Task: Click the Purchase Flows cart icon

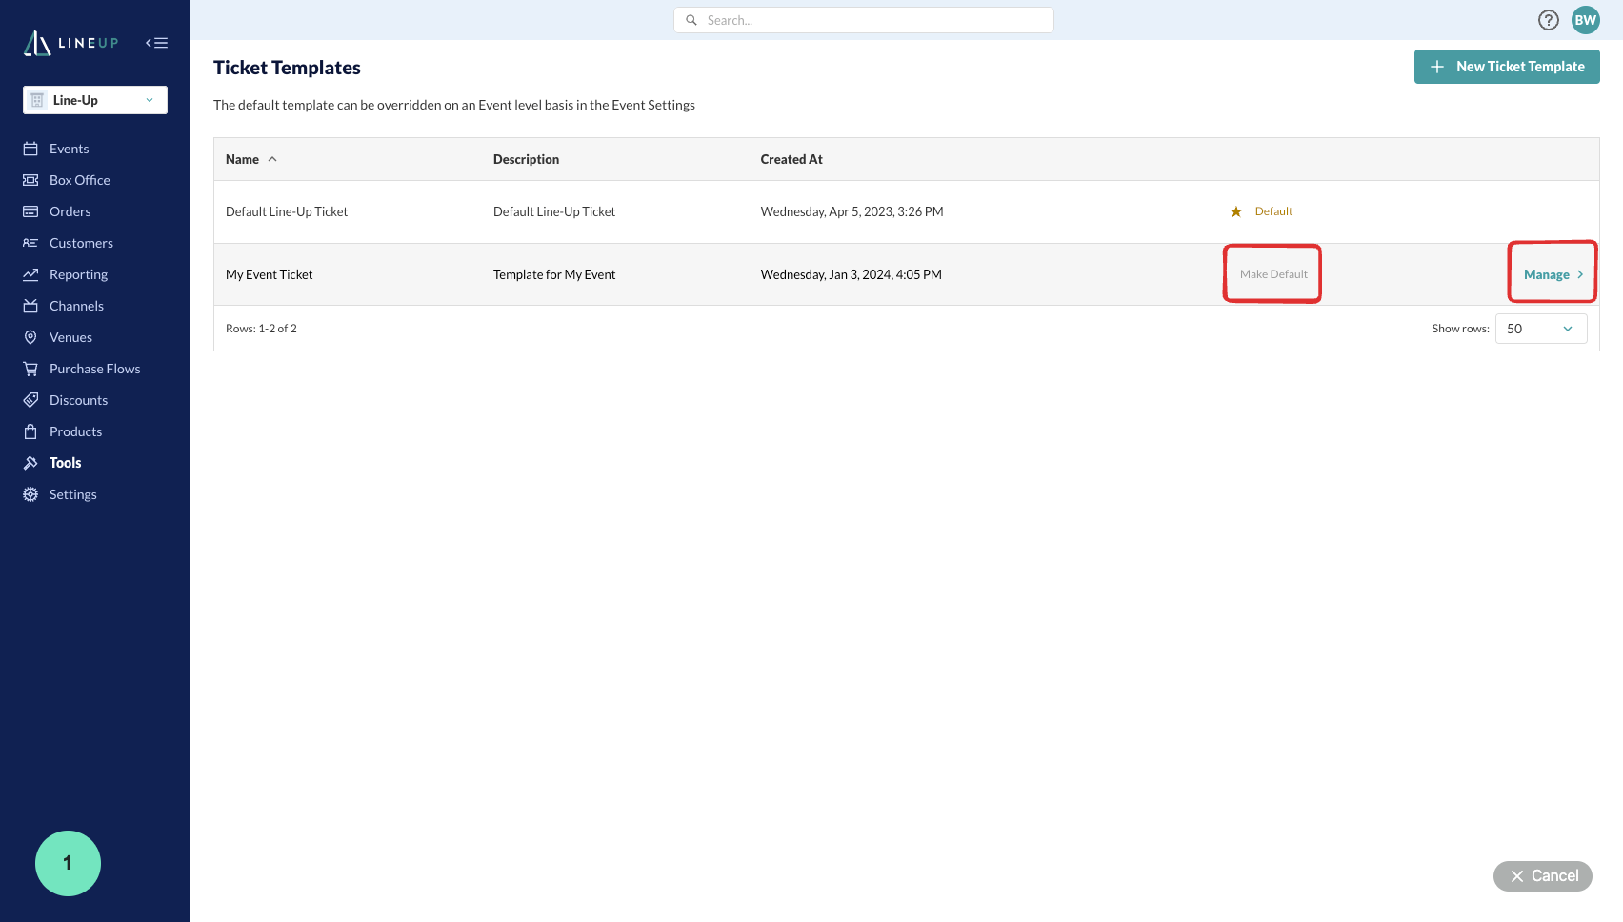Action: click(30, 369)
